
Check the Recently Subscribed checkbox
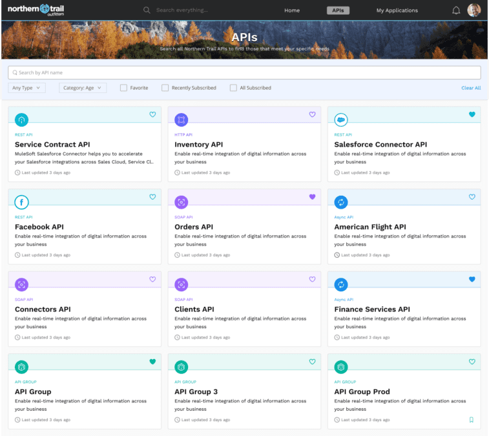point(165,88)
